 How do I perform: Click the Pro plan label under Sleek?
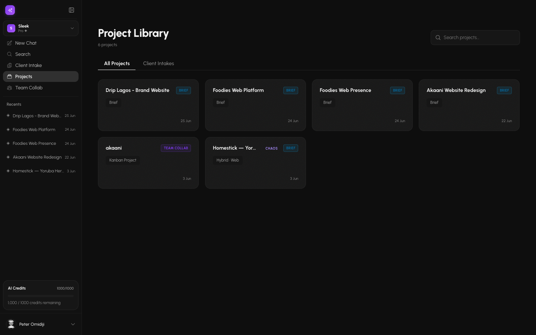click(21, 31)
